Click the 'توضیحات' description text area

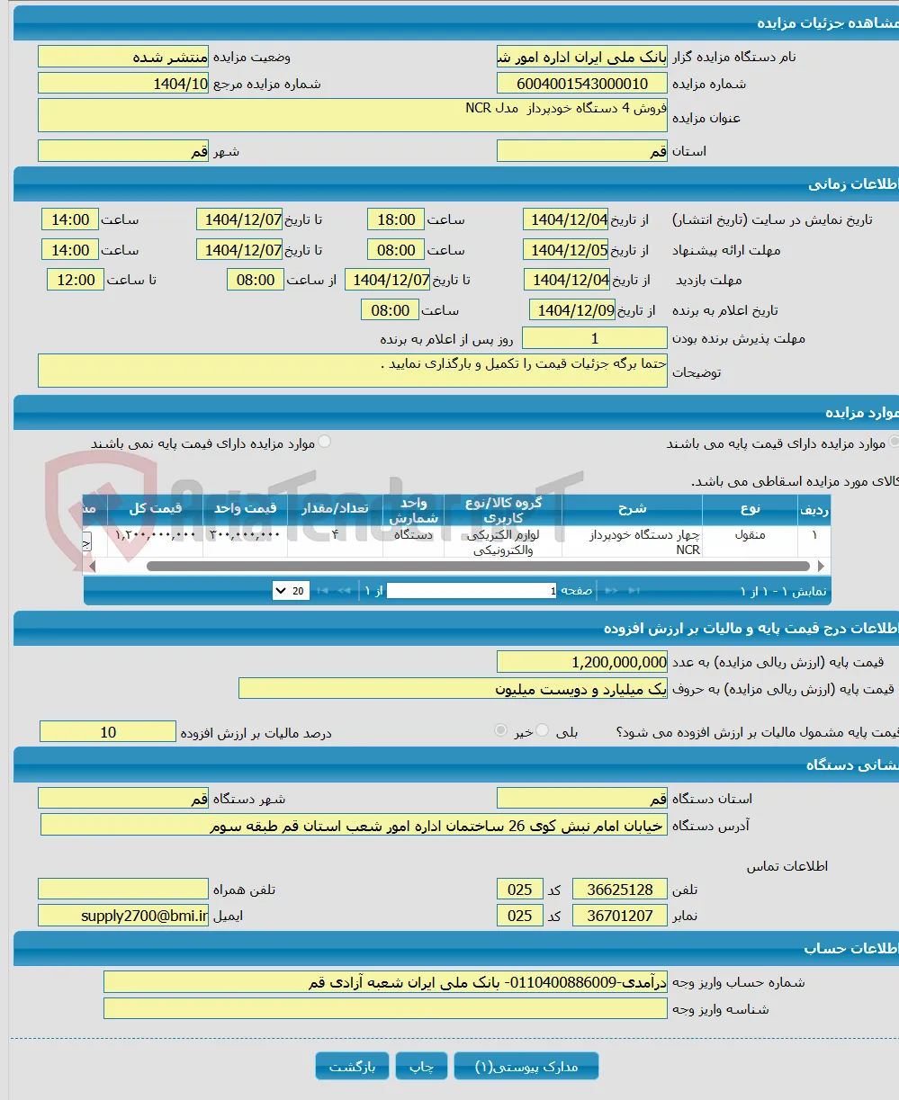[x=353, y=371]
